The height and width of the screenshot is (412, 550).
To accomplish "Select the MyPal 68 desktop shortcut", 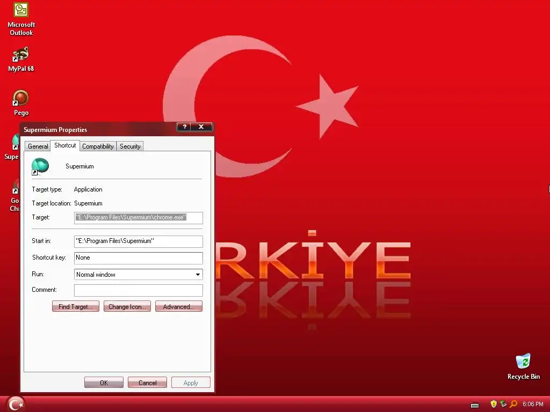I will point(21,60).
